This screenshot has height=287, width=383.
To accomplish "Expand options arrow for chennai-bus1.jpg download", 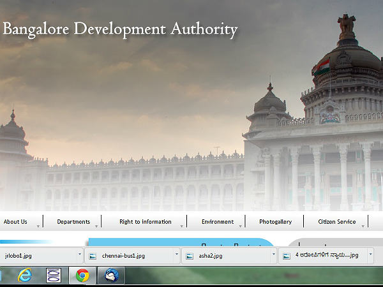I will 176,255.
